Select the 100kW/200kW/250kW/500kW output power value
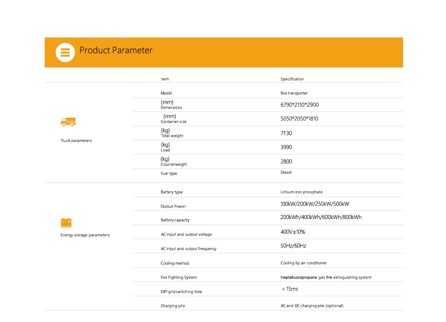446x322 pixels. click(x=315, y=204)
